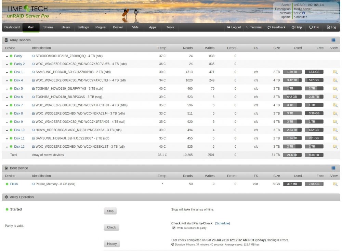
Task: Open the Terminal from header
Action: tap(254, 27)
